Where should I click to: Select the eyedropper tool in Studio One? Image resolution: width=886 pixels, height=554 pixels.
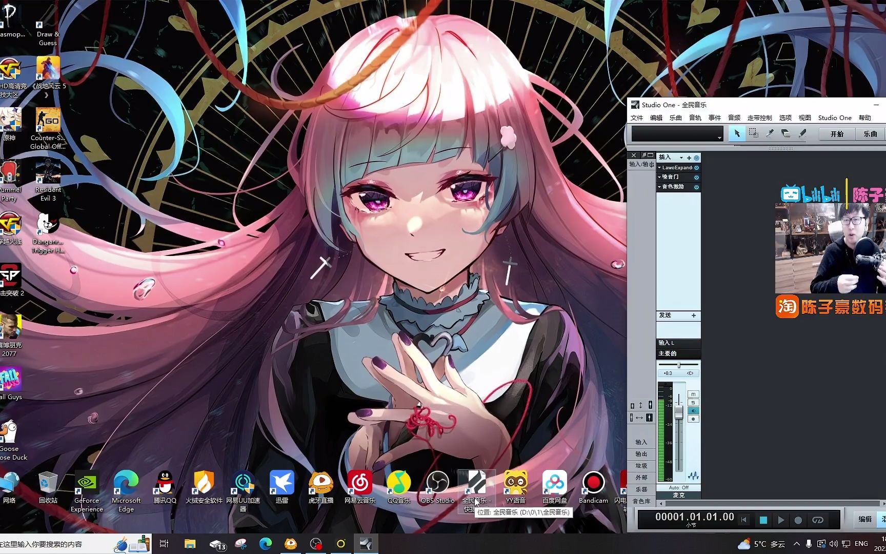click(770, 133)
